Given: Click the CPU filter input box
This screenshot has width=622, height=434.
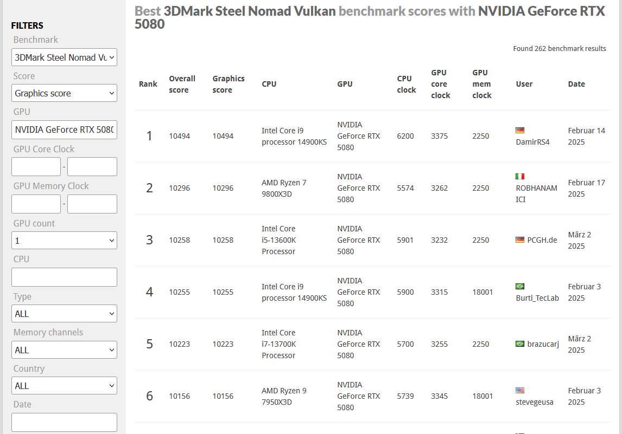Looking at the screenshot, I should (x=64, y=277).
